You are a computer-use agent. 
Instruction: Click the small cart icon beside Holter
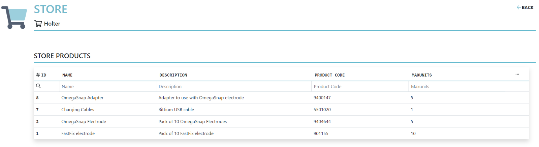coord(38,24)
